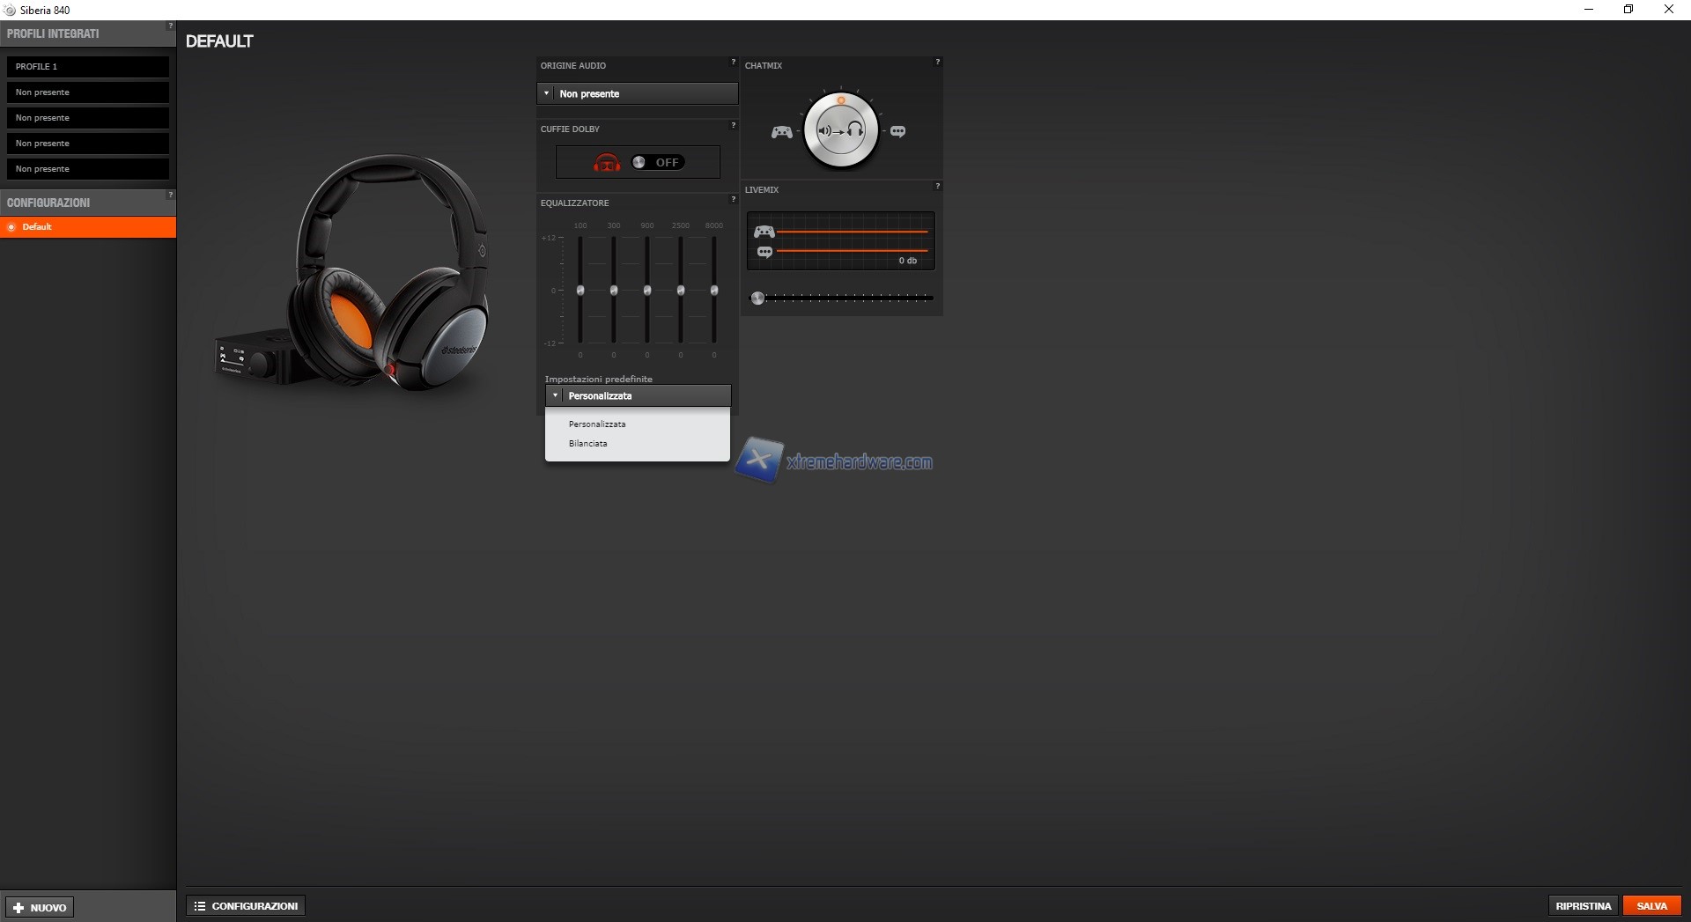The width and height of the screenshot is (1691, 922).
Task: Click the LiveMix game controller icon
Action: click(764, 232)
